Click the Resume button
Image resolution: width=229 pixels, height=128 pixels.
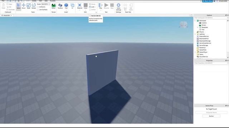pyautogui.click(x=106, y=6)
